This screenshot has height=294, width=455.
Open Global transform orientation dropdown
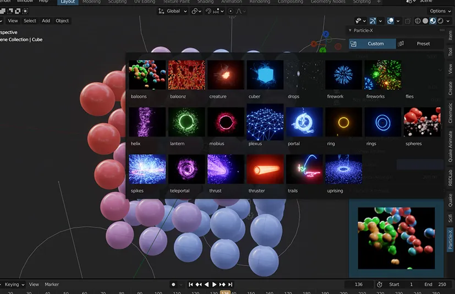172,11
